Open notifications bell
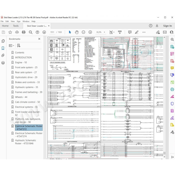 (157, 26)
